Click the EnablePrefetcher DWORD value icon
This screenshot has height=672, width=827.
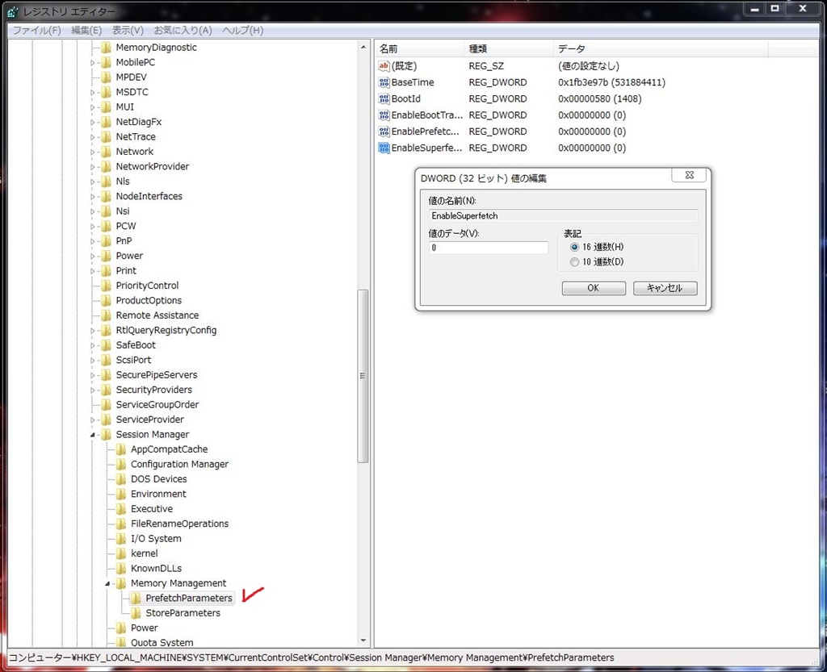(384, 131)
